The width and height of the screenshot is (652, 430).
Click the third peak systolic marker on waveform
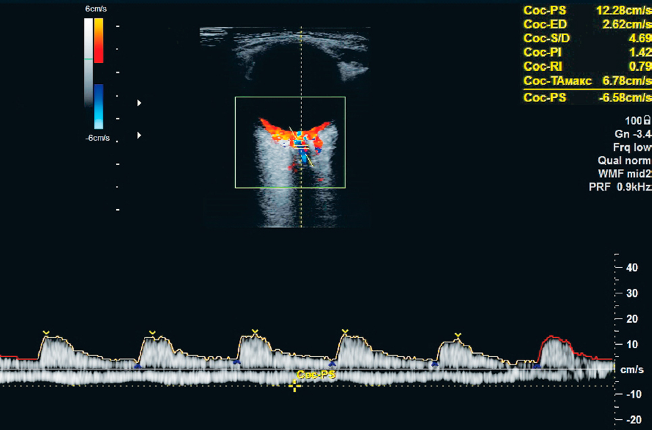click(255, 332)
